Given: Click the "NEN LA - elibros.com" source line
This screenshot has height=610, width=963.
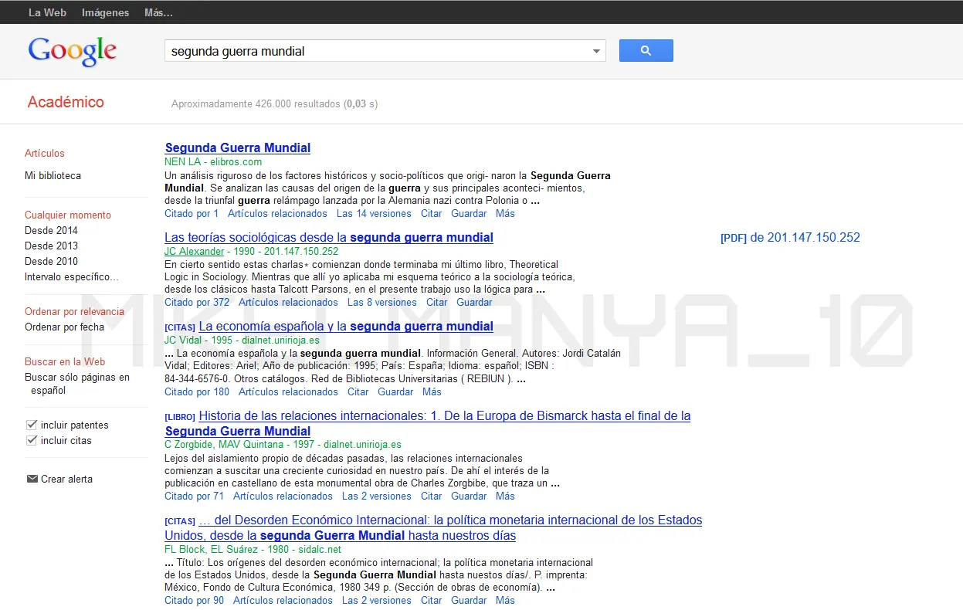Looking at the screenshot, I should tap(213, 161).
